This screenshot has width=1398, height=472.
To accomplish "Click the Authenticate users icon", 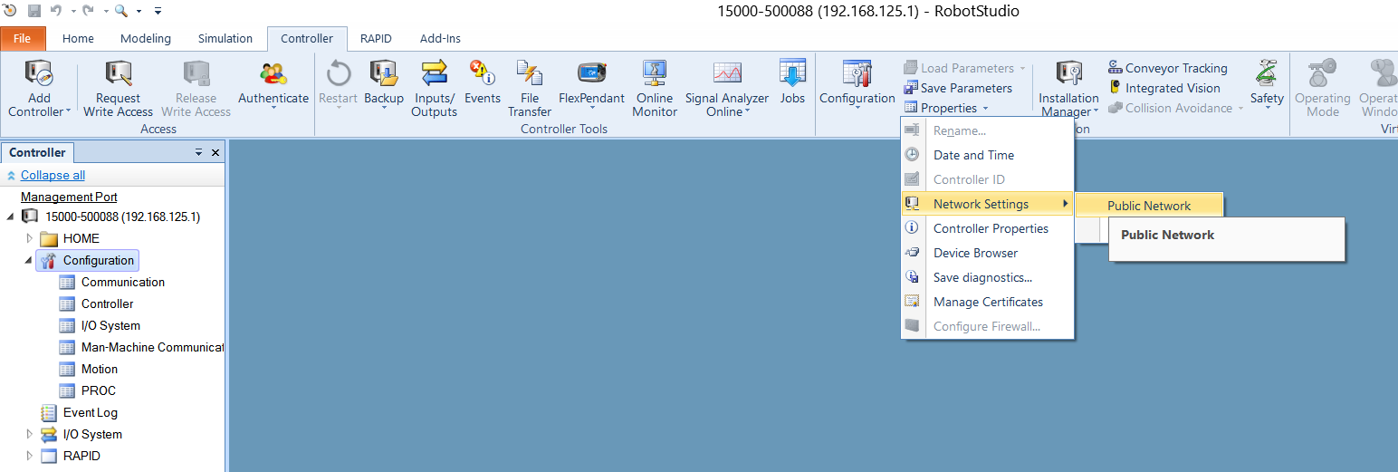I will 273,74.
